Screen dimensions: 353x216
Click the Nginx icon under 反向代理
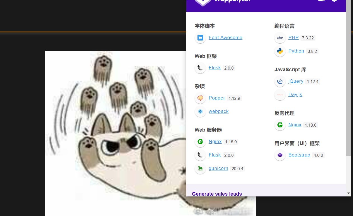coord(280,125)
